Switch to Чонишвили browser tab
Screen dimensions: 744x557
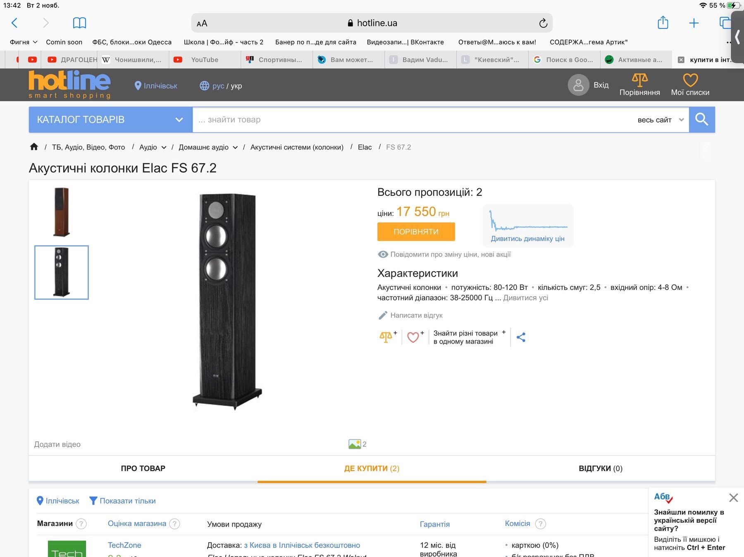(133, 60)
